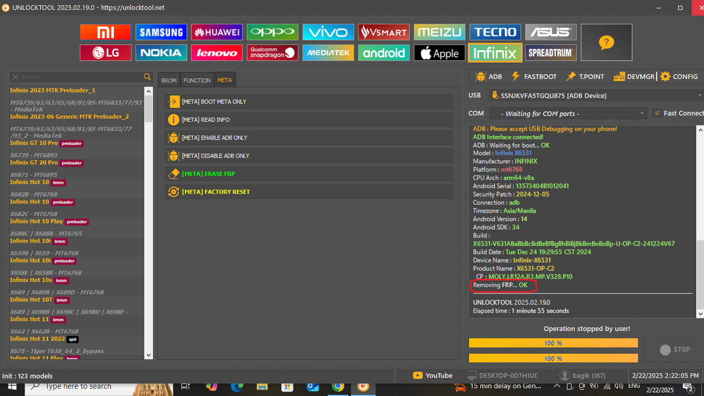Select the MediaTek brand logo
The width and height of the screenshot is (704, 396).
point(328,53)
